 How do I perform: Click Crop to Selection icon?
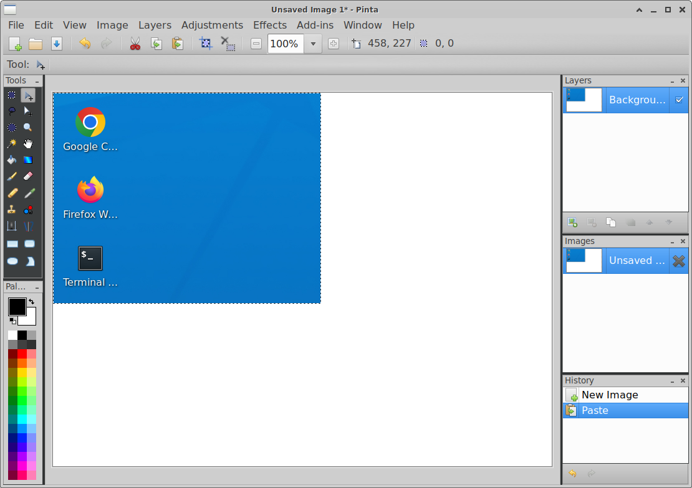(x=206, y=43)
